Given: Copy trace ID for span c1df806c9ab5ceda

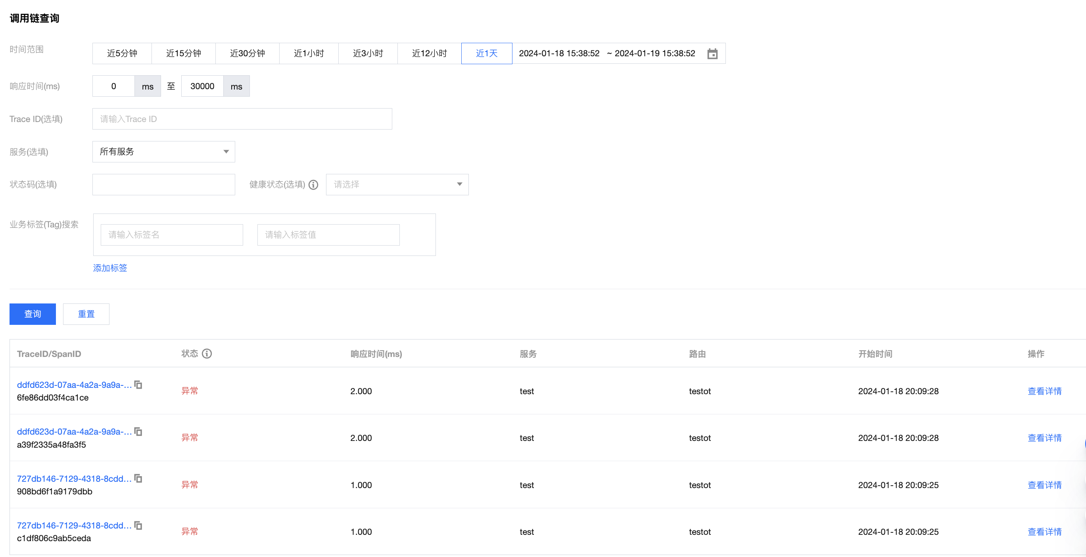Looking at the screenshot, I should click(138, 525).
